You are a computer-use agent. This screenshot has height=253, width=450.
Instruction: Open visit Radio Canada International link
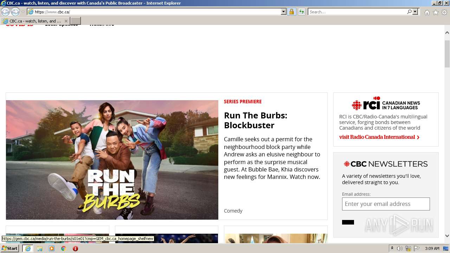379,137
